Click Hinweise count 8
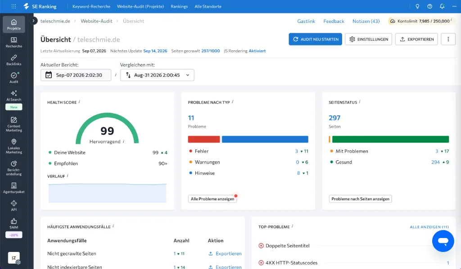Image resolution: width=461 pixels, height=269 pixels. pyautogui.click(x=298, y=173)
